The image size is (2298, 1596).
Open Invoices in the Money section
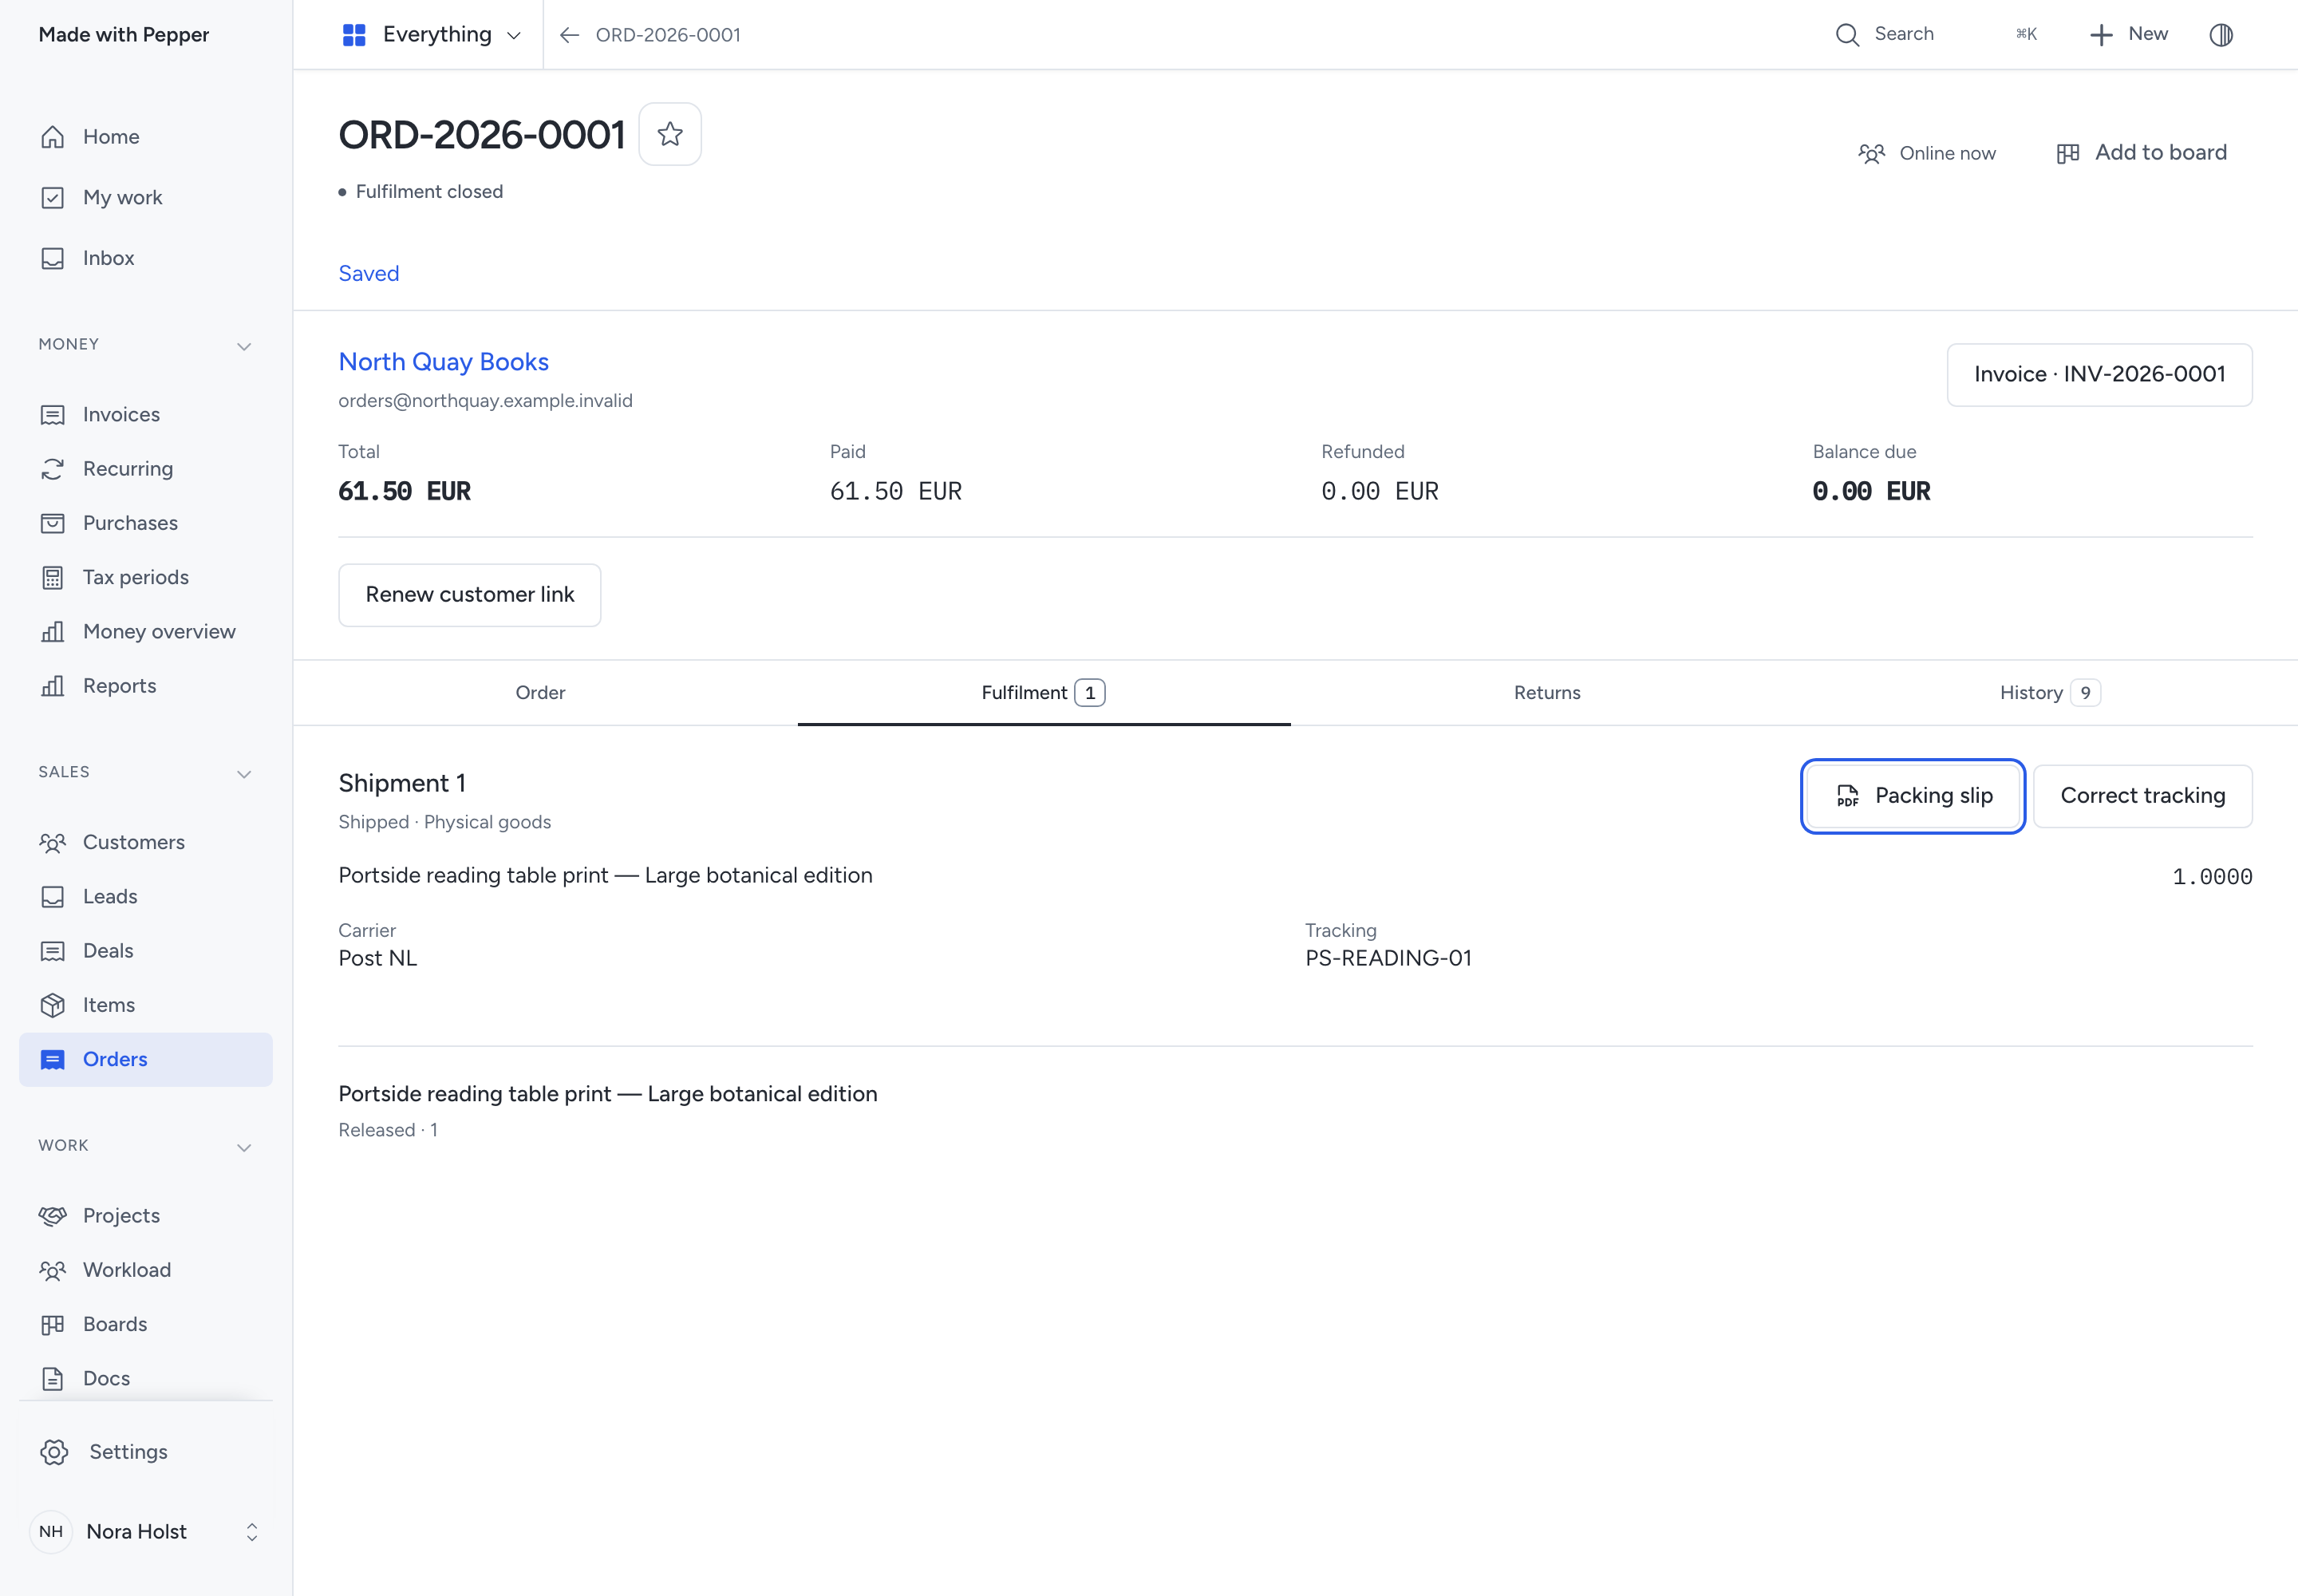coord(145,414)
